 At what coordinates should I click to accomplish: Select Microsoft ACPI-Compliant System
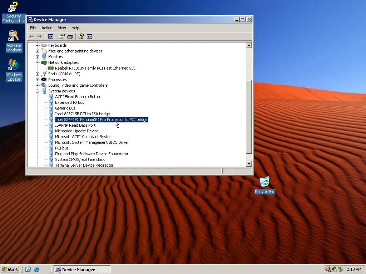(x=84, y=137)
